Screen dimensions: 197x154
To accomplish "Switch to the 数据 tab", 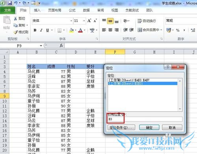I will pyautogui.click(x=86, y=10).
